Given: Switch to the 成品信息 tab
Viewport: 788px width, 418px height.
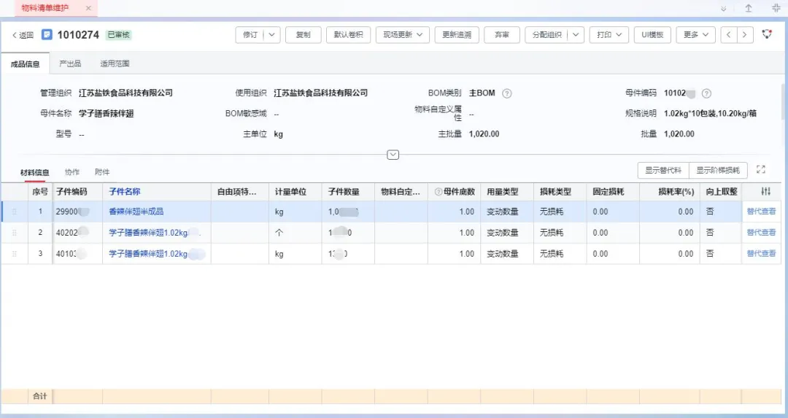Looking at the screenshot, I should [x=25, y=63].
